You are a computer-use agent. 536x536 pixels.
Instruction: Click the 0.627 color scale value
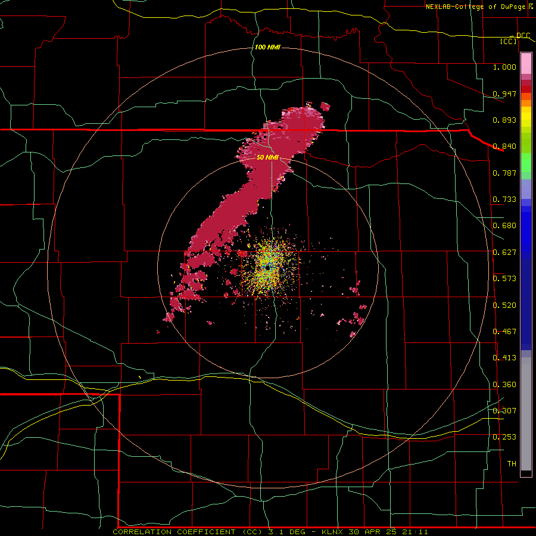pos(504,253)
